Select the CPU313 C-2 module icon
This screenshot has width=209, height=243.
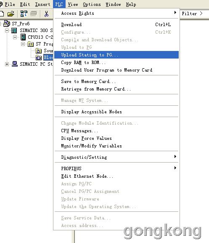click(x=23, y=37)
